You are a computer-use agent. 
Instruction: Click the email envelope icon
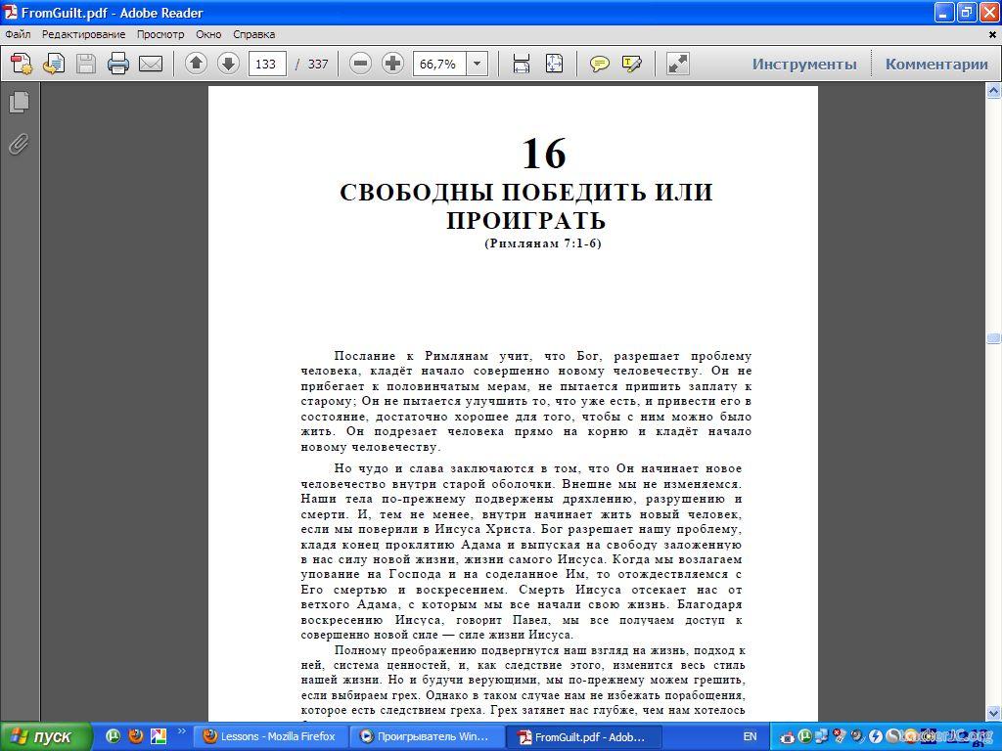(151, 65)
